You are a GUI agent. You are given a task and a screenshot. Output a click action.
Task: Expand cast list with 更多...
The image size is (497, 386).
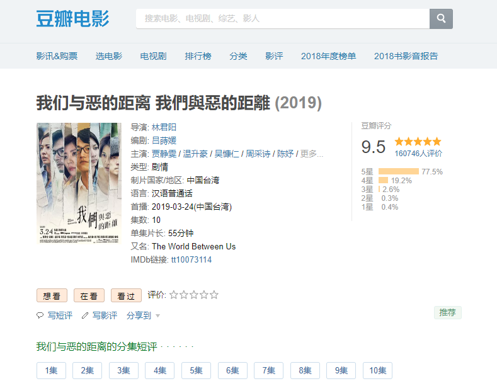click(312, 154)
